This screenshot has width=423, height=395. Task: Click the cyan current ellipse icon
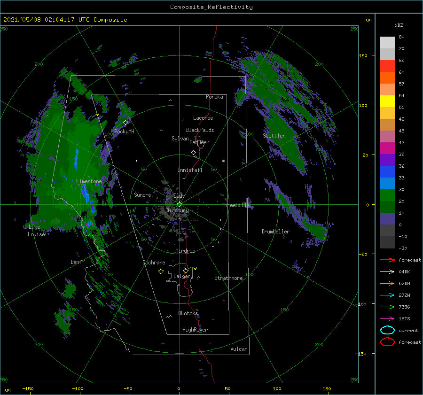pyautogui.click(x=387, y=330)
